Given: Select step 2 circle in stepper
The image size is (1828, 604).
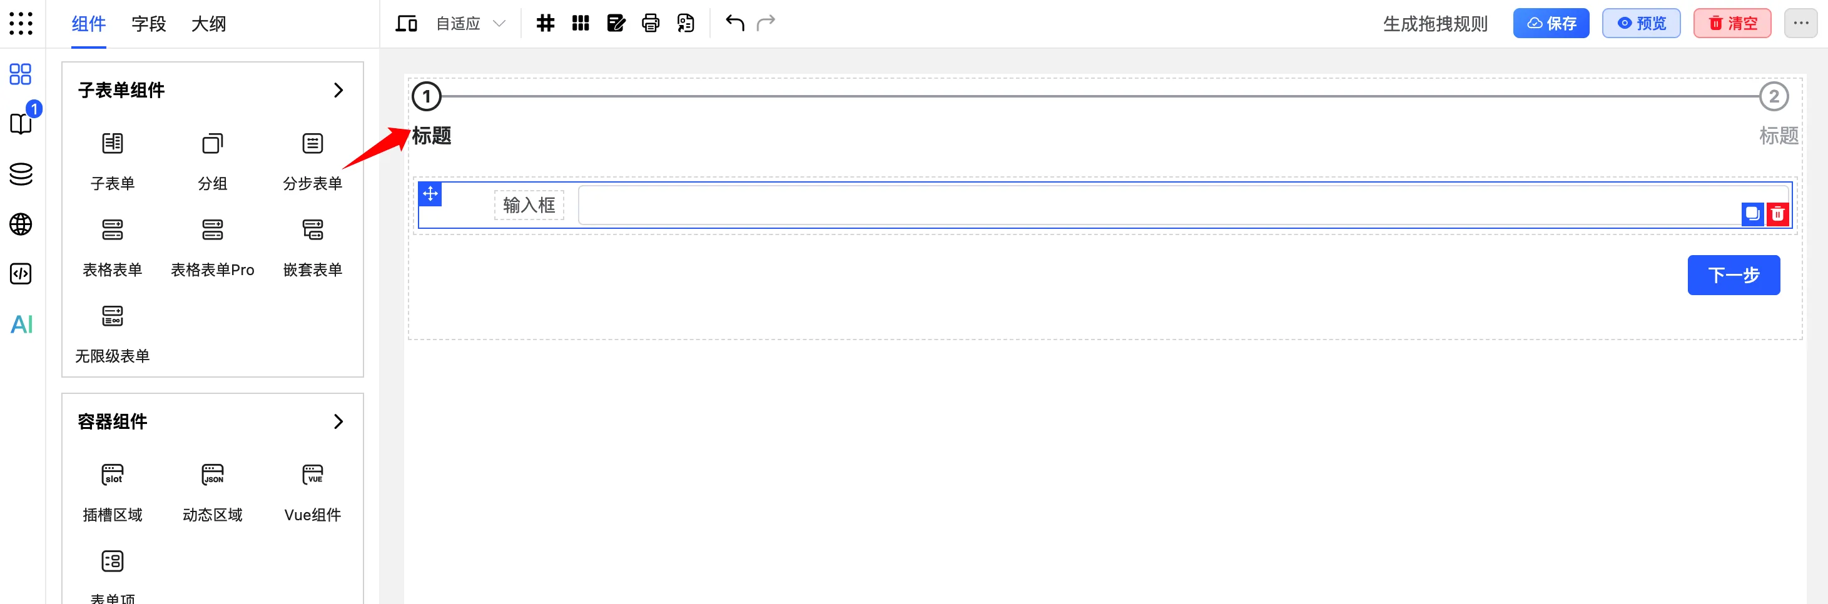Looking at the screenshot, I should pos(1774,96).
